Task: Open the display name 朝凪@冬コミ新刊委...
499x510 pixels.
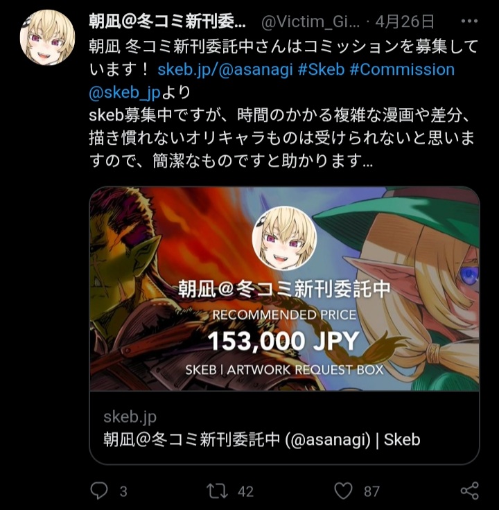Action: (x=167, y=22)
